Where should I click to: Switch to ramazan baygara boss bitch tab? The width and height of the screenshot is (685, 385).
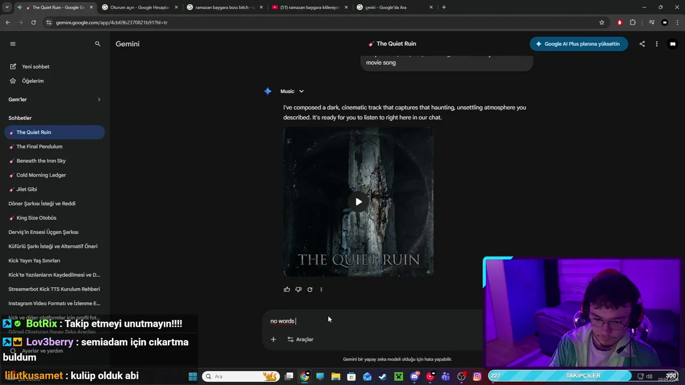[225, 7]
